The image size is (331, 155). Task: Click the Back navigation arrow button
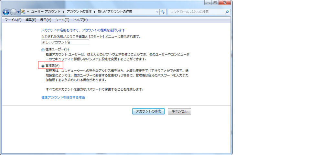click(6, 12)
